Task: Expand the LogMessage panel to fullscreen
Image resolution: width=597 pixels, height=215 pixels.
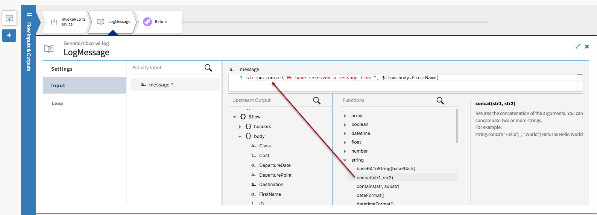Action: point(578,46)
